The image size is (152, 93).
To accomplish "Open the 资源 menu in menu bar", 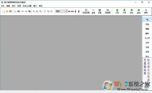I will pos(19,6).
